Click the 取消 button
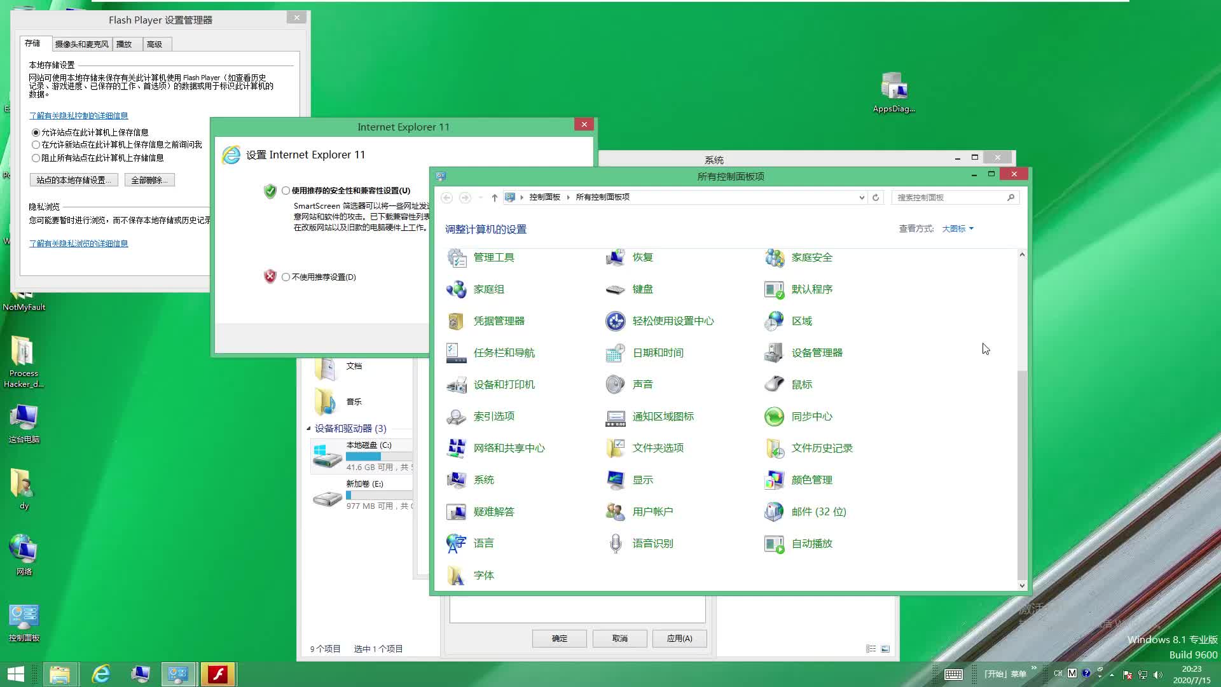Image resolution: width=1221 pixels, height=687 pixels. (x=620, y=639)
